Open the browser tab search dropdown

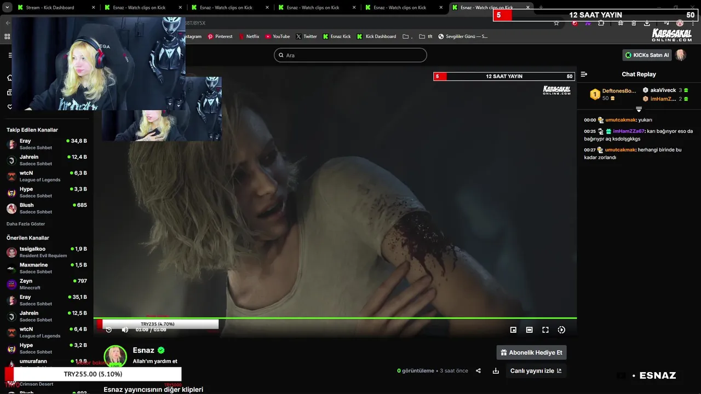7,8
